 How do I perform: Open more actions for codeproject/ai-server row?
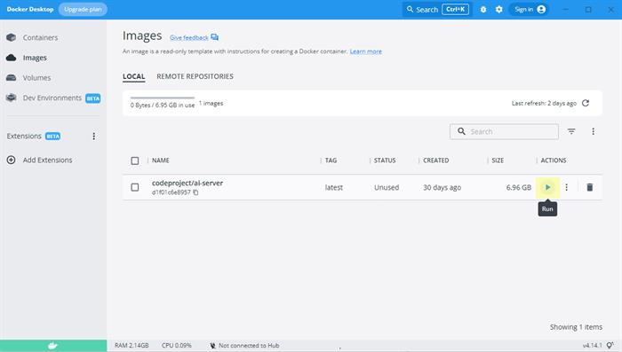tap(567, 187)
